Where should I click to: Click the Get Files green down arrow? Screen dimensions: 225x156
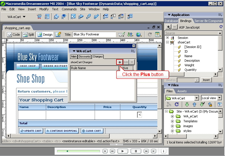click(187, 105)
